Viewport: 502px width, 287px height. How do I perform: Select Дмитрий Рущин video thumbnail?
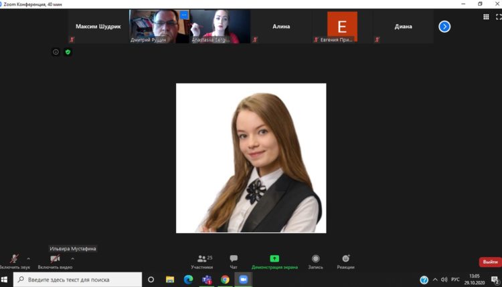[x=159, y=27]
